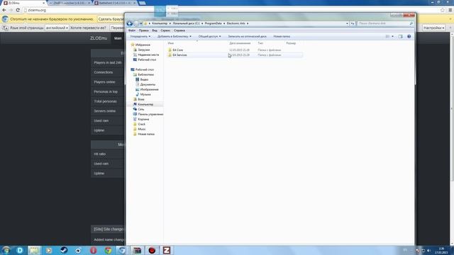Click Компьютер breadcrumb in address bar
Image resolution: width=454 pixels, height=255 pixels.
pos(160,23)
